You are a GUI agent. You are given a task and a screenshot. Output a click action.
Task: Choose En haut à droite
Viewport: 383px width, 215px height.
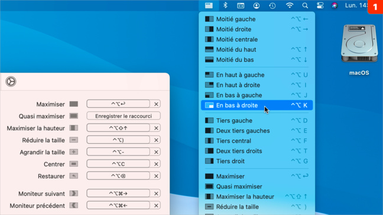pyautogui.click(x=257, y=85)
